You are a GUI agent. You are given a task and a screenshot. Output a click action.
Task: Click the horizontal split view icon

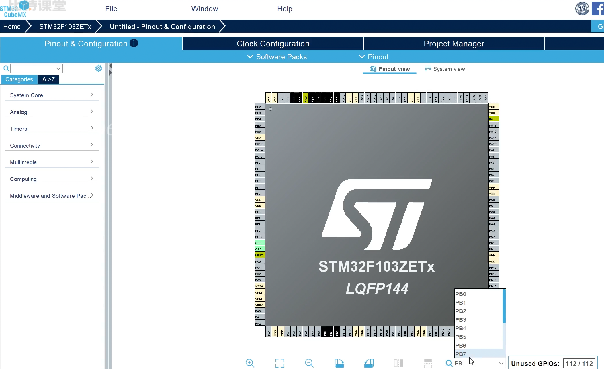click(428, 363)
